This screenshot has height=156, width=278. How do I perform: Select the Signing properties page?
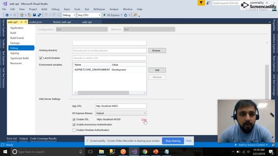pos(14,53)
